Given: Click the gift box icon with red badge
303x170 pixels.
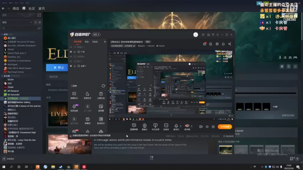Looking at the screenshot, I should pos(205,44).
